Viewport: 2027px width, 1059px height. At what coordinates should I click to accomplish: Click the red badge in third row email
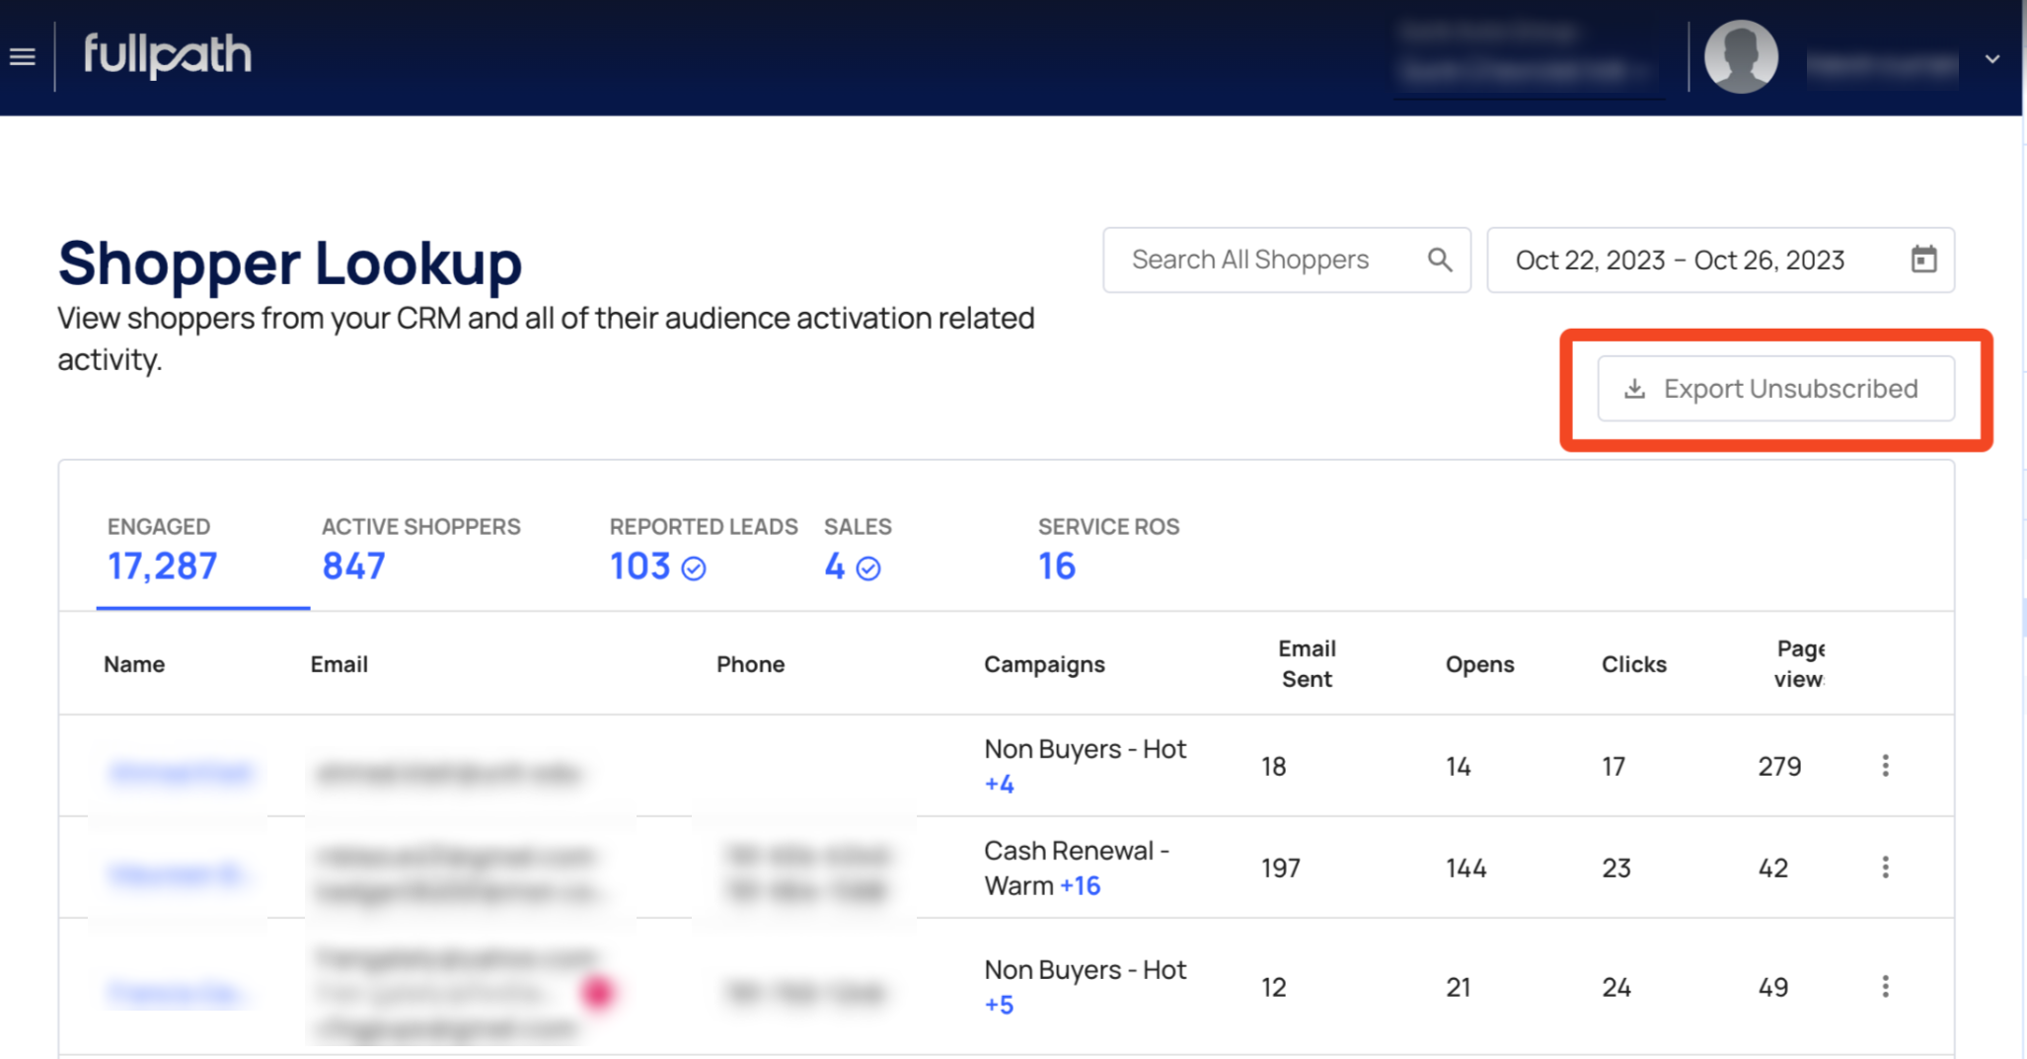[598, 992]
